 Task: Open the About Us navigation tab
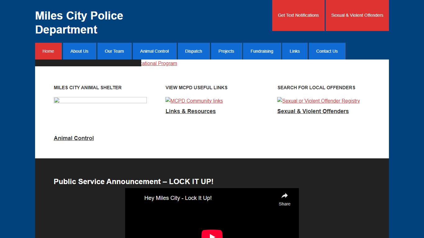point(79,51)
